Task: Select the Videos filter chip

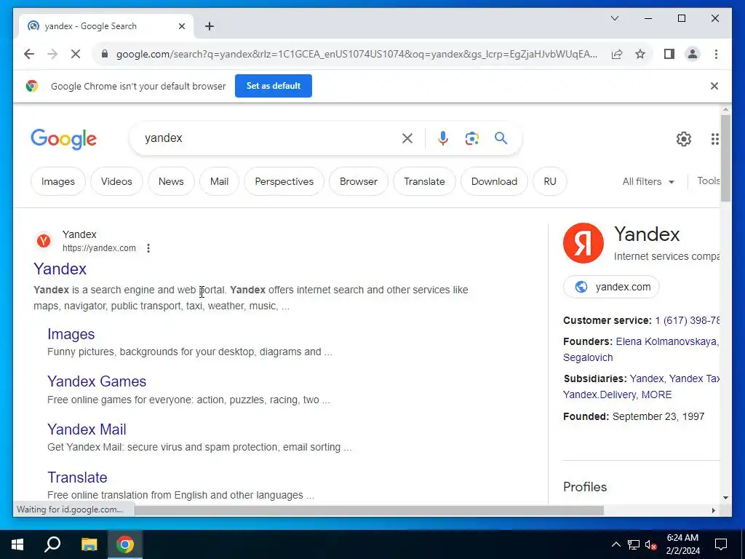Action: pyautogui.click(x=116, y=181)
